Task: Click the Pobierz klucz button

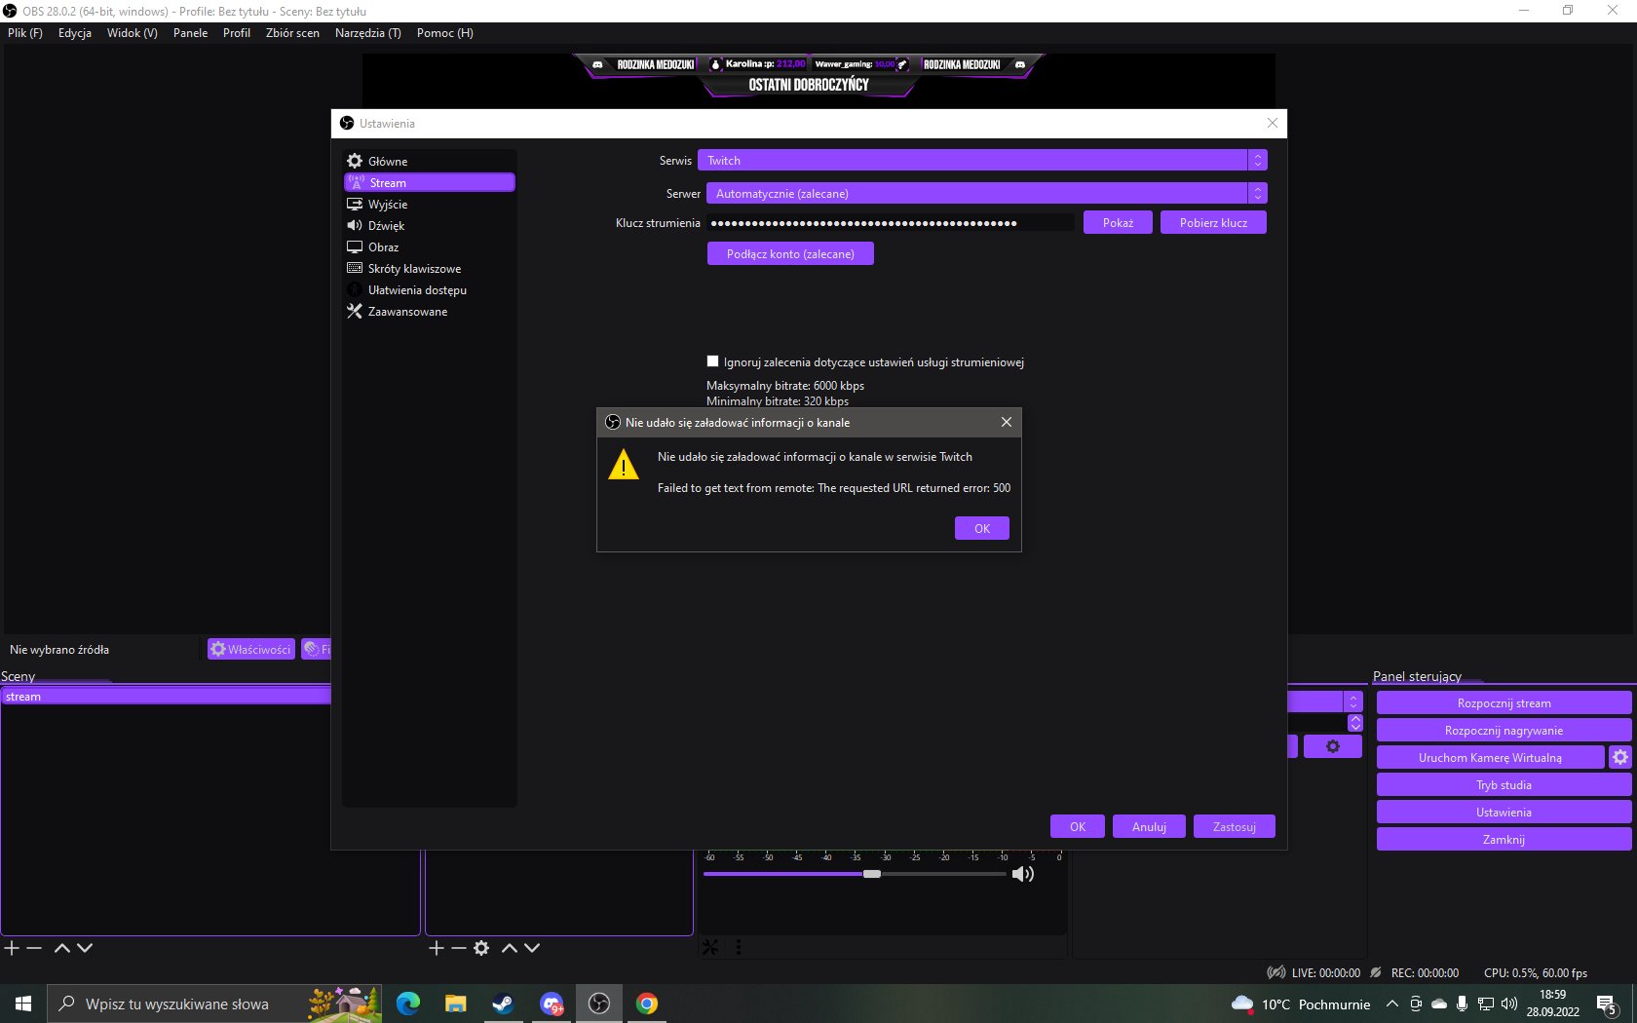Action: click(1213, 223)
